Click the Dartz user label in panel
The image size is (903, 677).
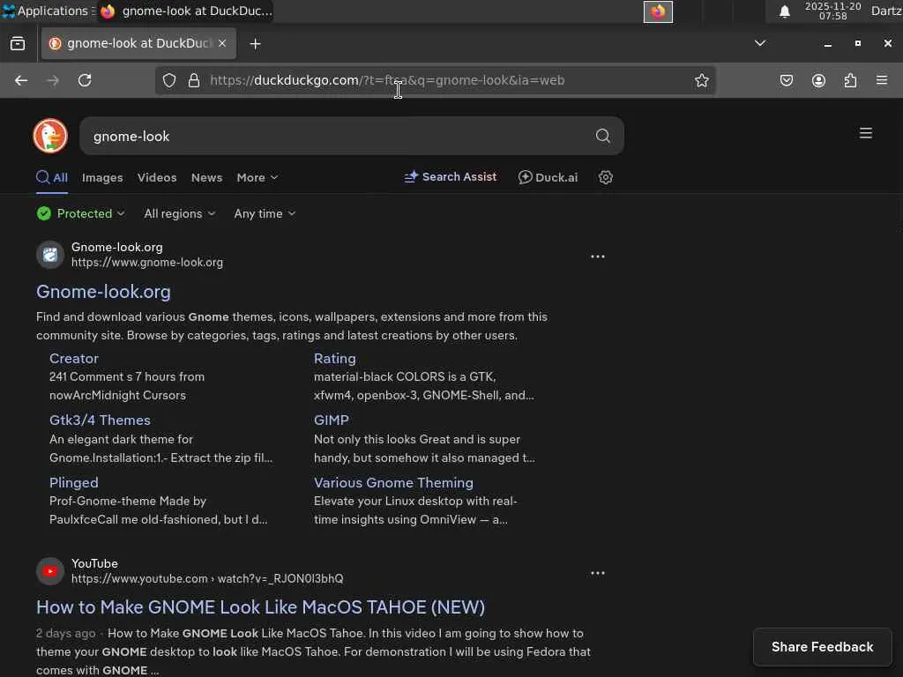pos(886,11)
